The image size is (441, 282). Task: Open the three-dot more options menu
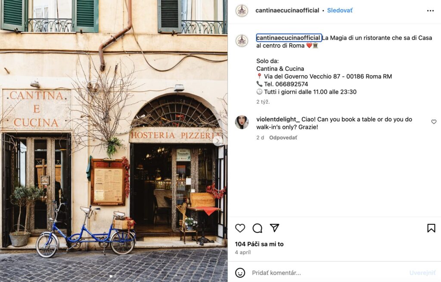pyautogui.click(x=430, y=11)
